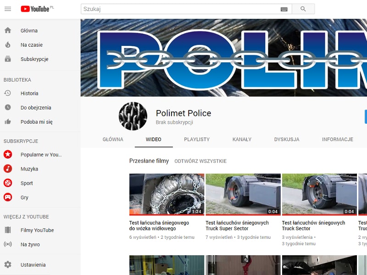The image size is (367, 275).
Task: Open the Gry channel link
Action: click(24, 198)
